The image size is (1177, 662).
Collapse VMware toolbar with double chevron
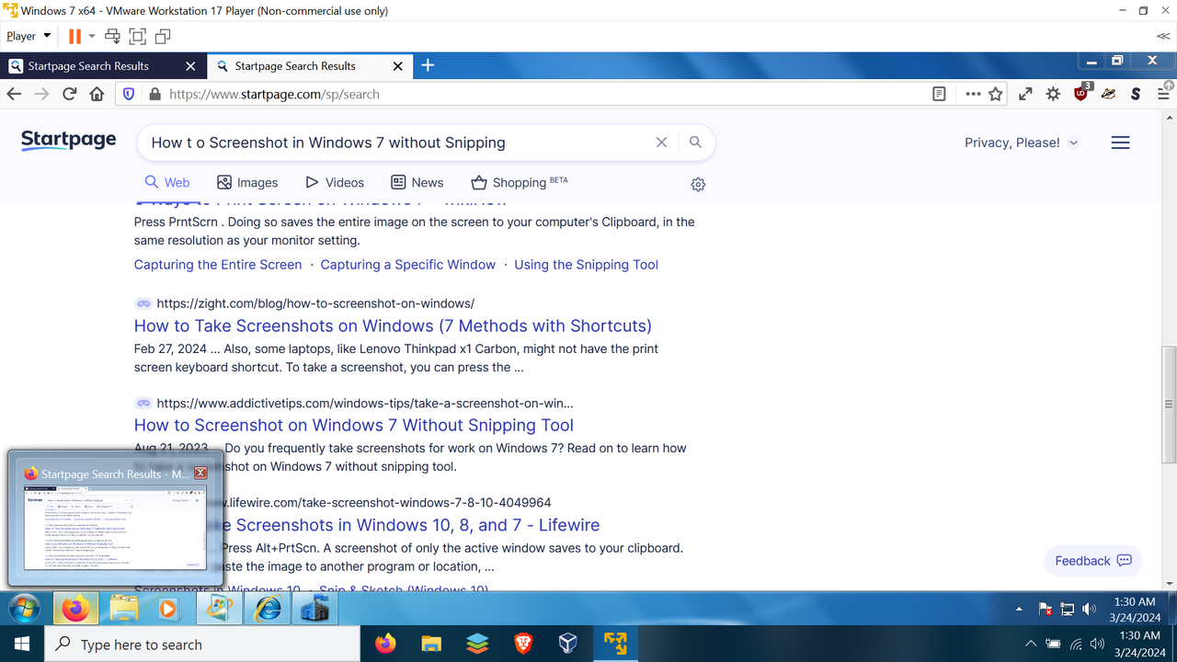(x=1163, y=37)
